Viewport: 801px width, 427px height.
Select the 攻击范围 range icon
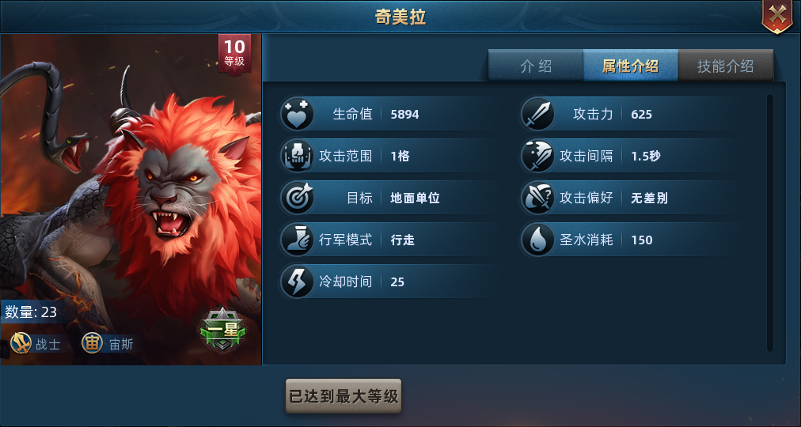[297, 156]
